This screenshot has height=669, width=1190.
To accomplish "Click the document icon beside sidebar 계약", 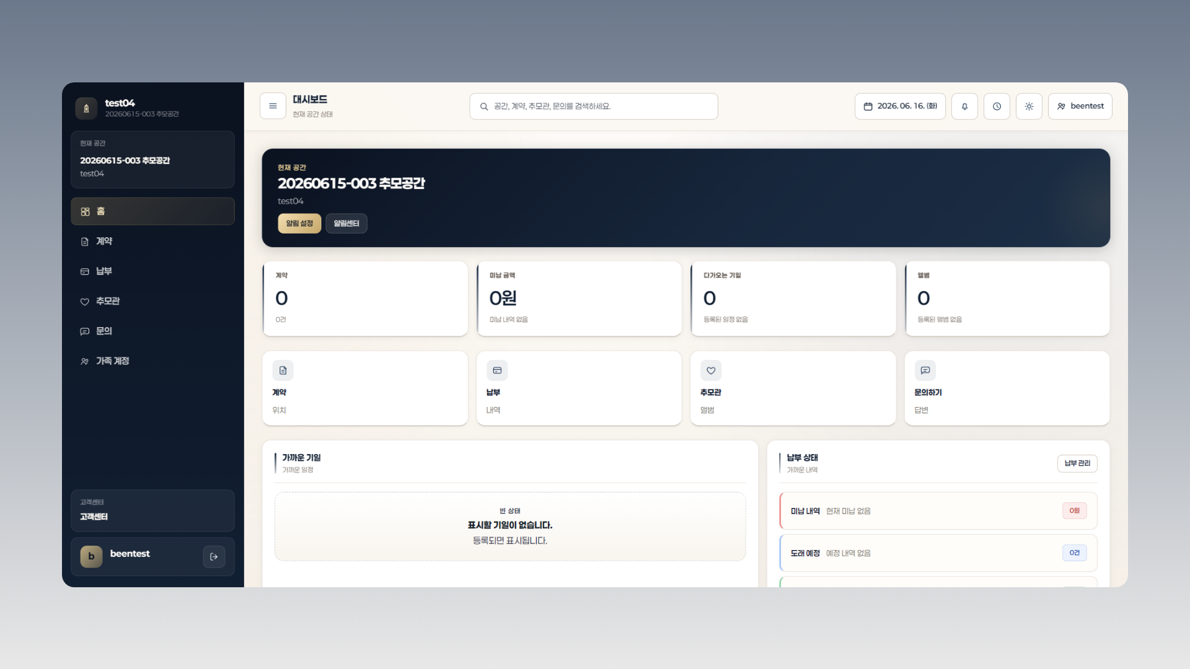I will pyautogui.click(x=85, y=242).
